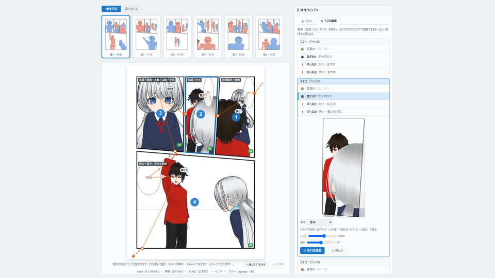Select thumbnail 案4 90点
495x278 pixels.
(208, 37)
